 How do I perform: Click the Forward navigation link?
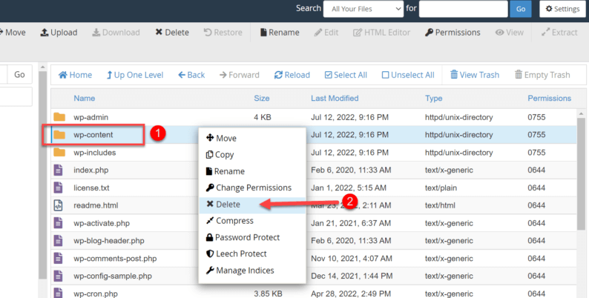tap(240, 75)
